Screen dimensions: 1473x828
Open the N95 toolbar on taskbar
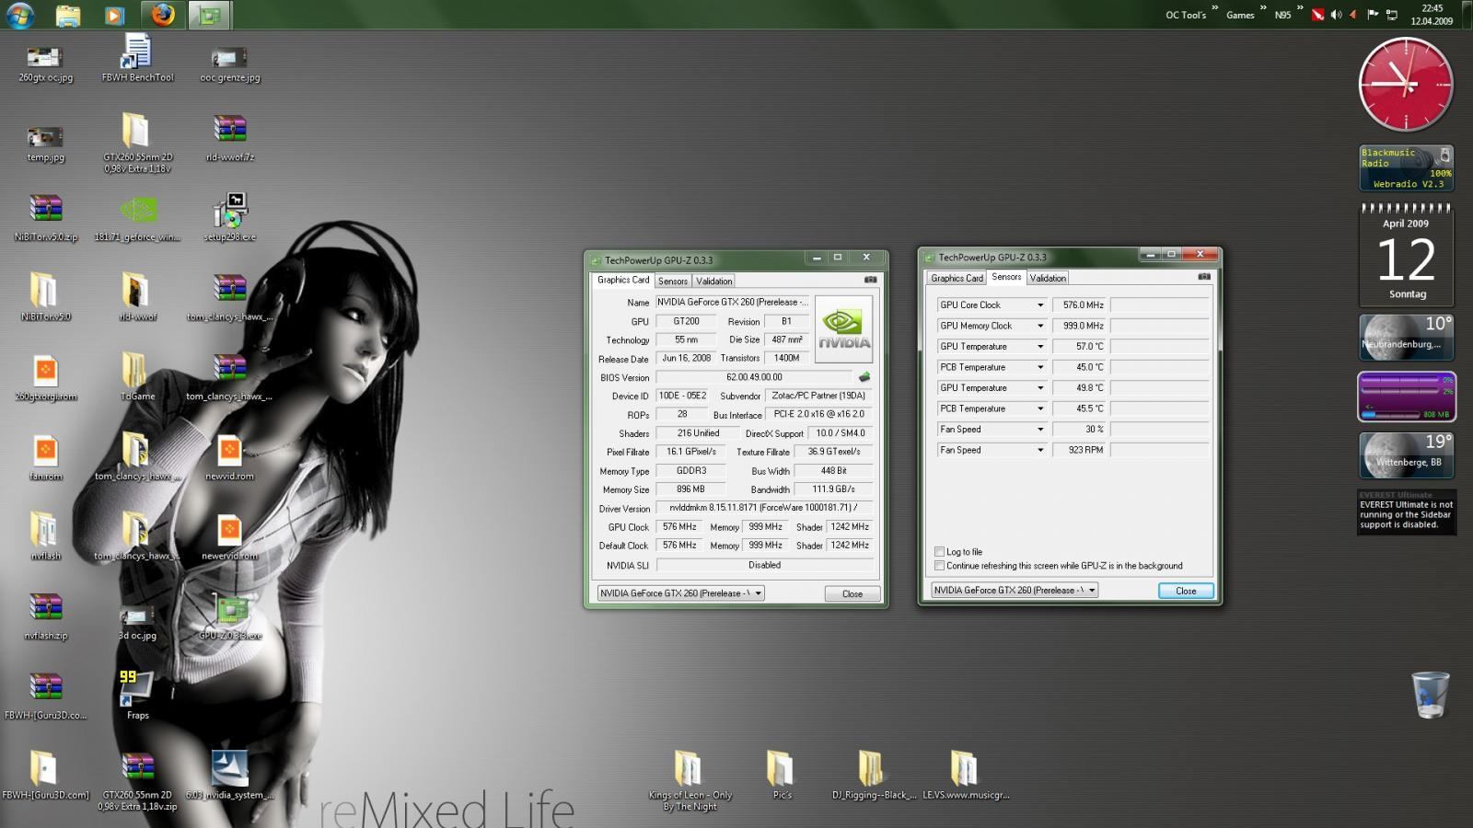tap(1282, 15)
